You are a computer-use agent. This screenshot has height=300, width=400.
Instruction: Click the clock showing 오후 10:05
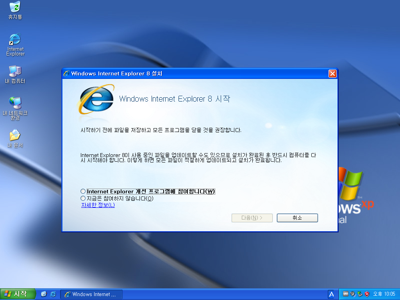[384, 294]
